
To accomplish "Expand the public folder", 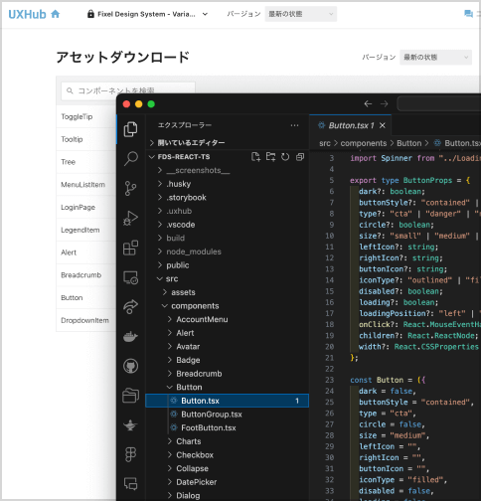I will [228, 265].
